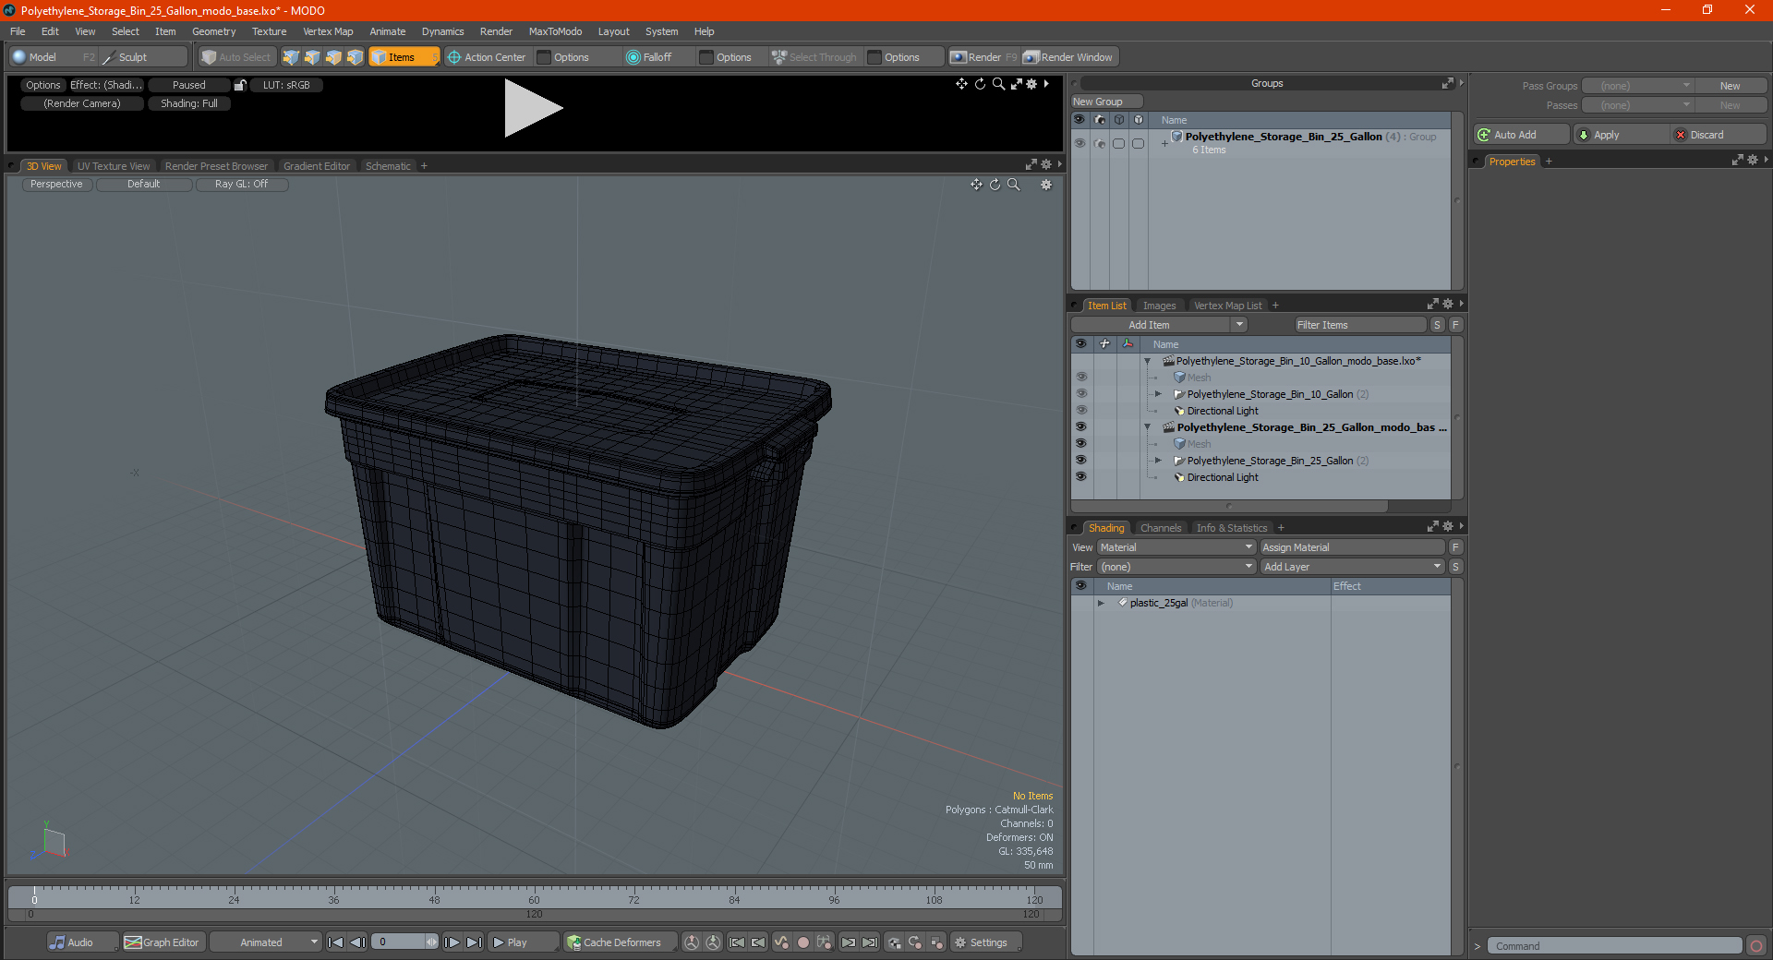Open Action Center tool
This screenshot has height=960, width=1773.
(x=487, y=57)
